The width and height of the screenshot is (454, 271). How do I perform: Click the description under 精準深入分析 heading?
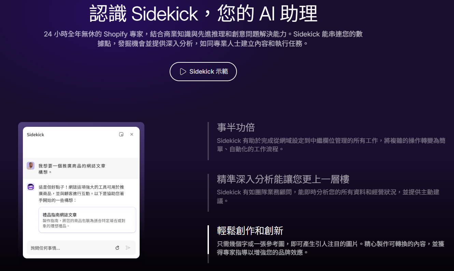pos(328,196)
